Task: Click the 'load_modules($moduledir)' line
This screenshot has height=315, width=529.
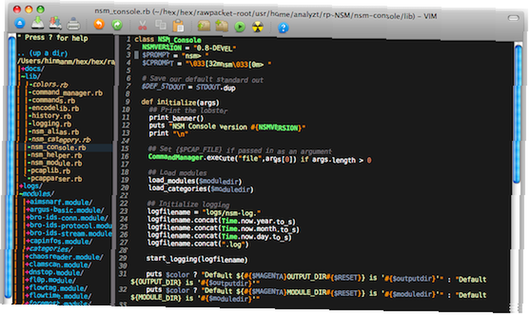Action: click(195, 181)
